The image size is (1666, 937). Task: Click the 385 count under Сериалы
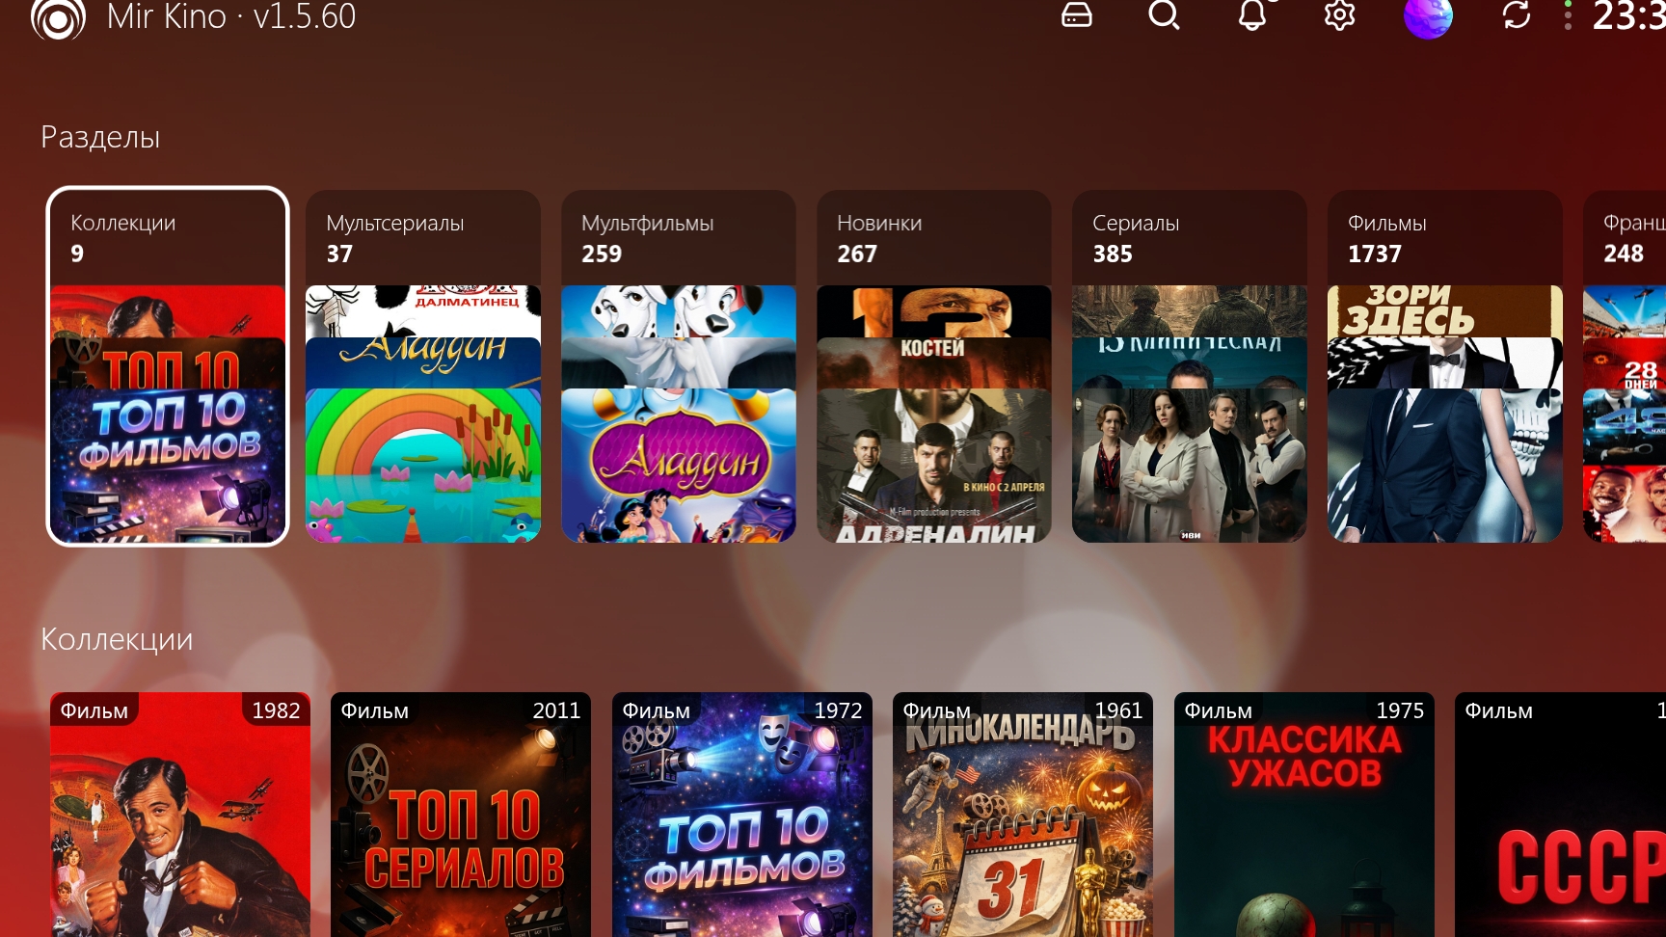coord(1113,254)
